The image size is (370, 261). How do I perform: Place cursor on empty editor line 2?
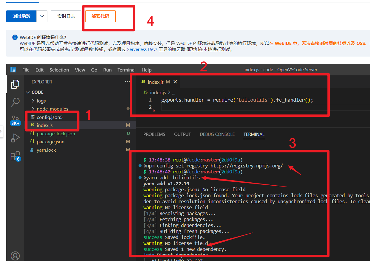pos(265,107)
